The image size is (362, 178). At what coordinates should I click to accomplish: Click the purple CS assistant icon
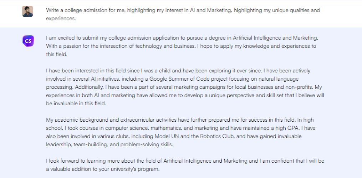click(x=27, y=41)
